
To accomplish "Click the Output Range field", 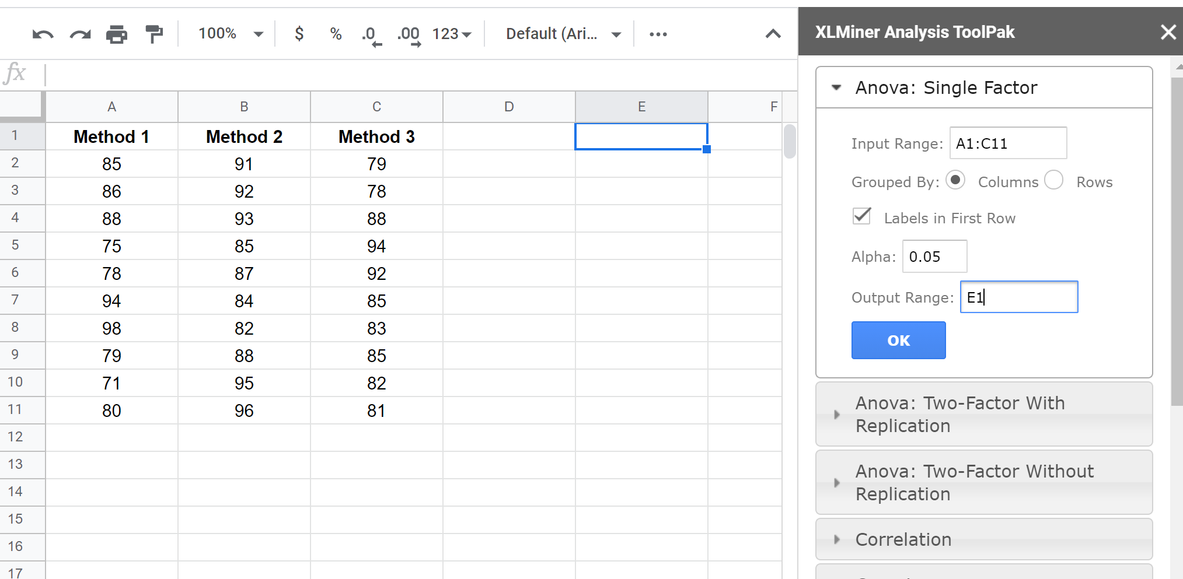I will [1019, 297].
